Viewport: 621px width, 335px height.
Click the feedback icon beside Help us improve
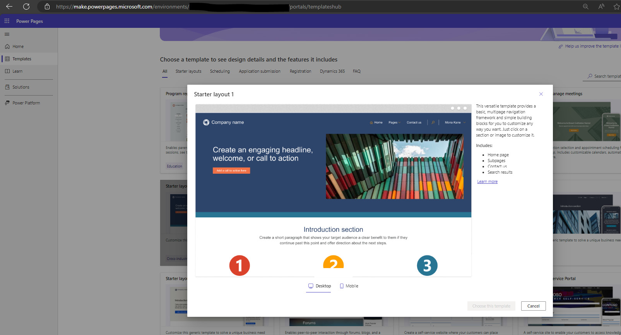point(561,46)
